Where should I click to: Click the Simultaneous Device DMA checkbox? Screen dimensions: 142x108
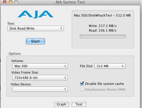pos(82,89)
